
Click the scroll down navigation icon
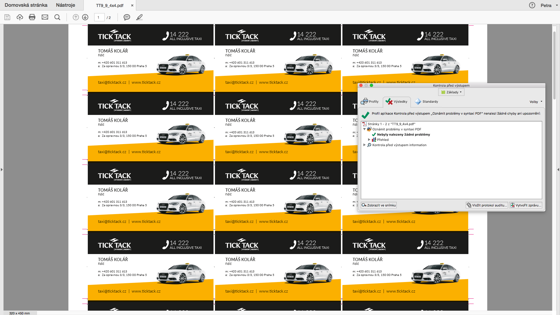click(85, 17)
